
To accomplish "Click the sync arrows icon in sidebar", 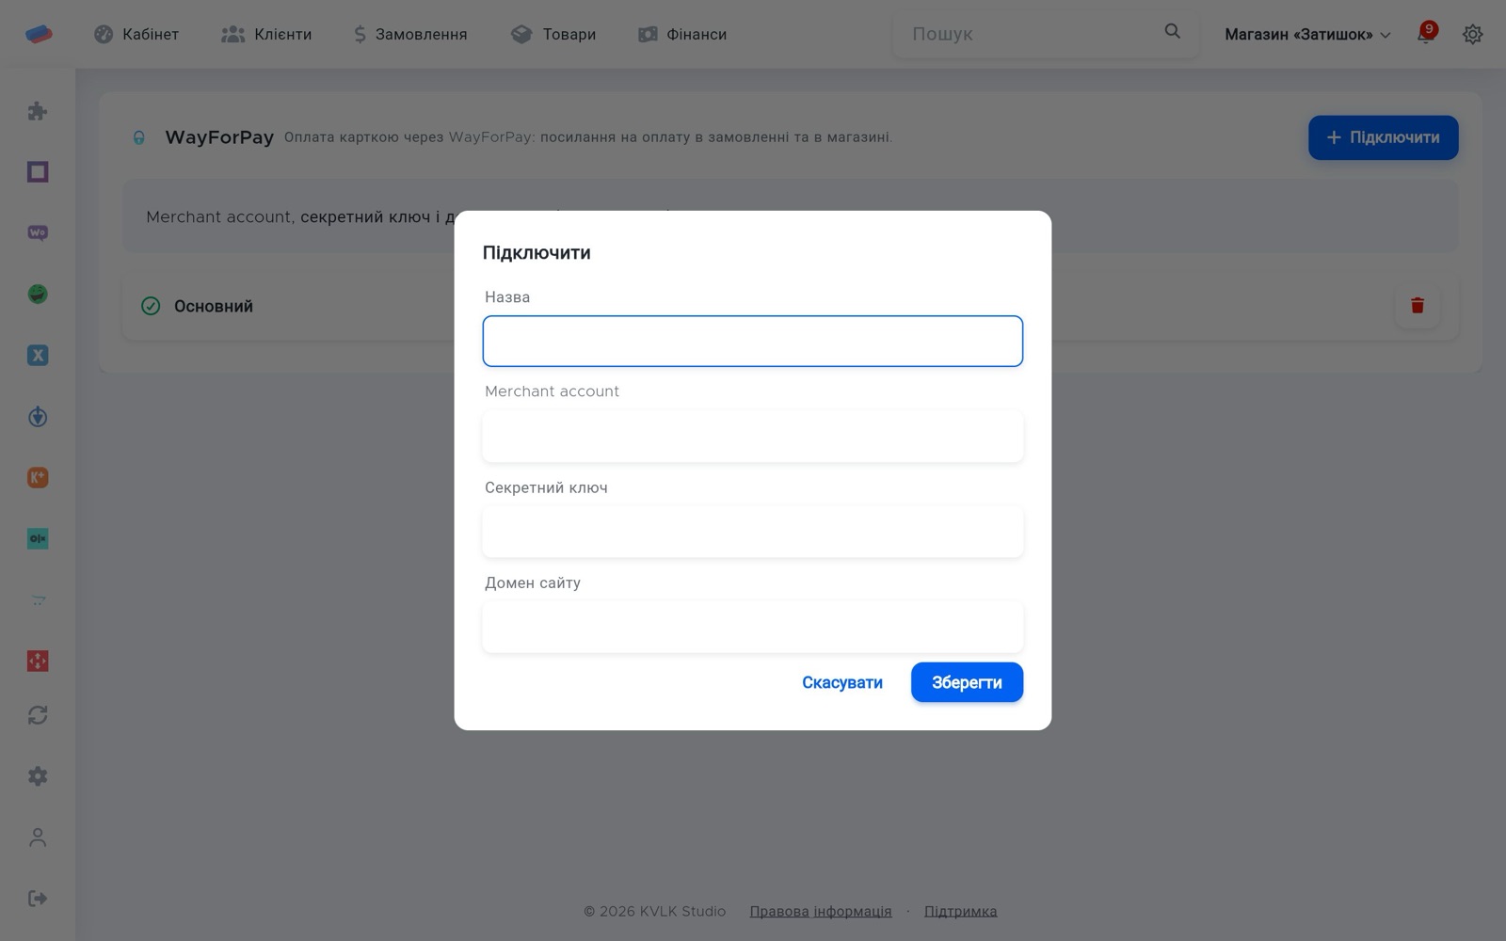I will (x=38, y=715).
